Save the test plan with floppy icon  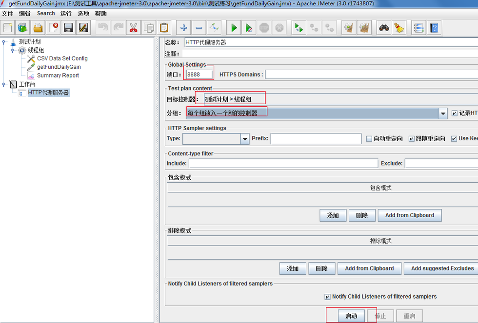[68, 28]
